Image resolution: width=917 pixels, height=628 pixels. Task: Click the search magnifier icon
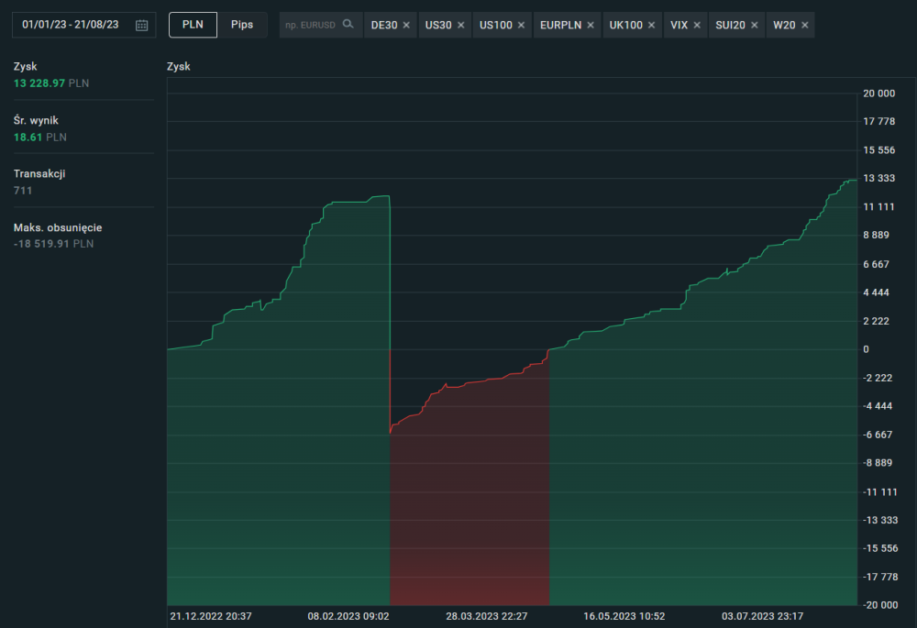(348, 24)
